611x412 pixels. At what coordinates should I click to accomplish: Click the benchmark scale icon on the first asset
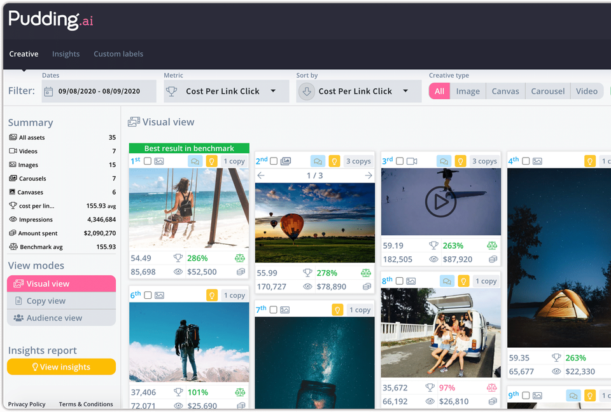(240, 259)
